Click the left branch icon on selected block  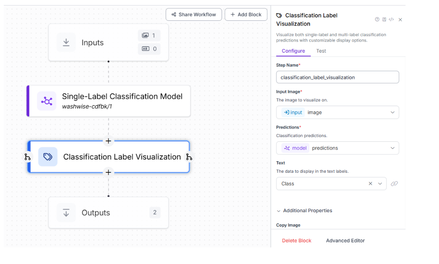[28, 157]
